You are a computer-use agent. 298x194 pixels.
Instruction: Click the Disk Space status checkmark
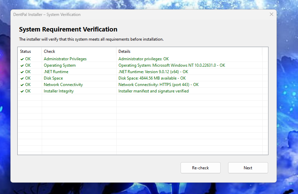click(x=22, y=78)
